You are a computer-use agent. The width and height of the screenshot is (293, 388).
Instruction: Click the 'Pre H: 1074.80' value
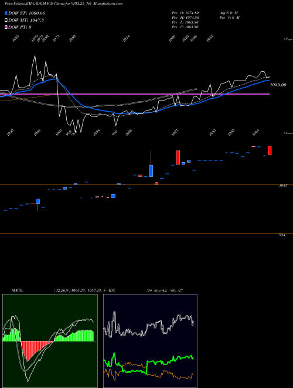185,18
